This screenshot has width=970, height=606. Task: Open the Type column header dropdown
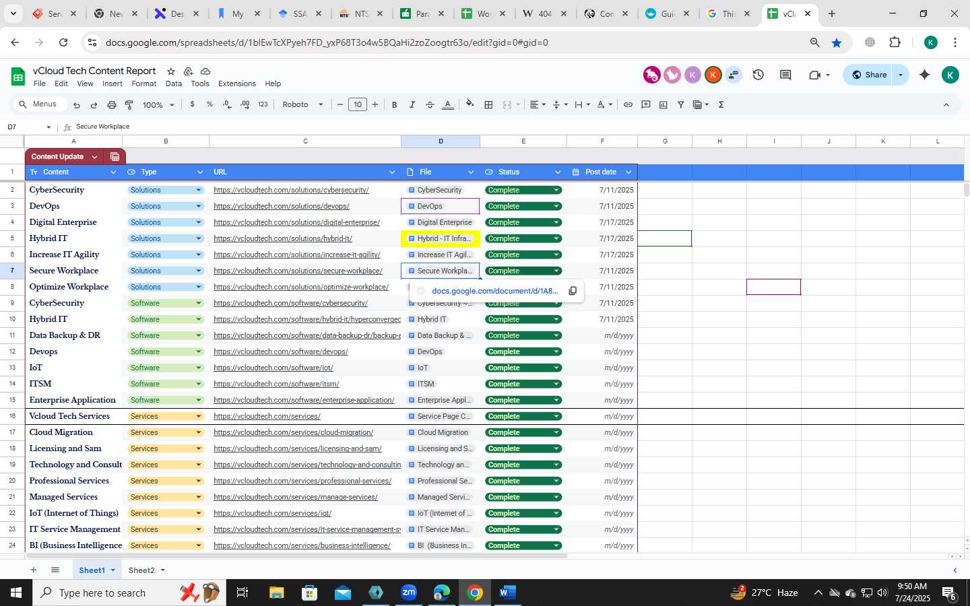click(x=199, y=172)
